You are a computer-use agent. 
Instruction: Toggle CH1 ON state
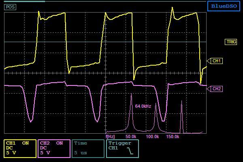[x=26, y=143]
